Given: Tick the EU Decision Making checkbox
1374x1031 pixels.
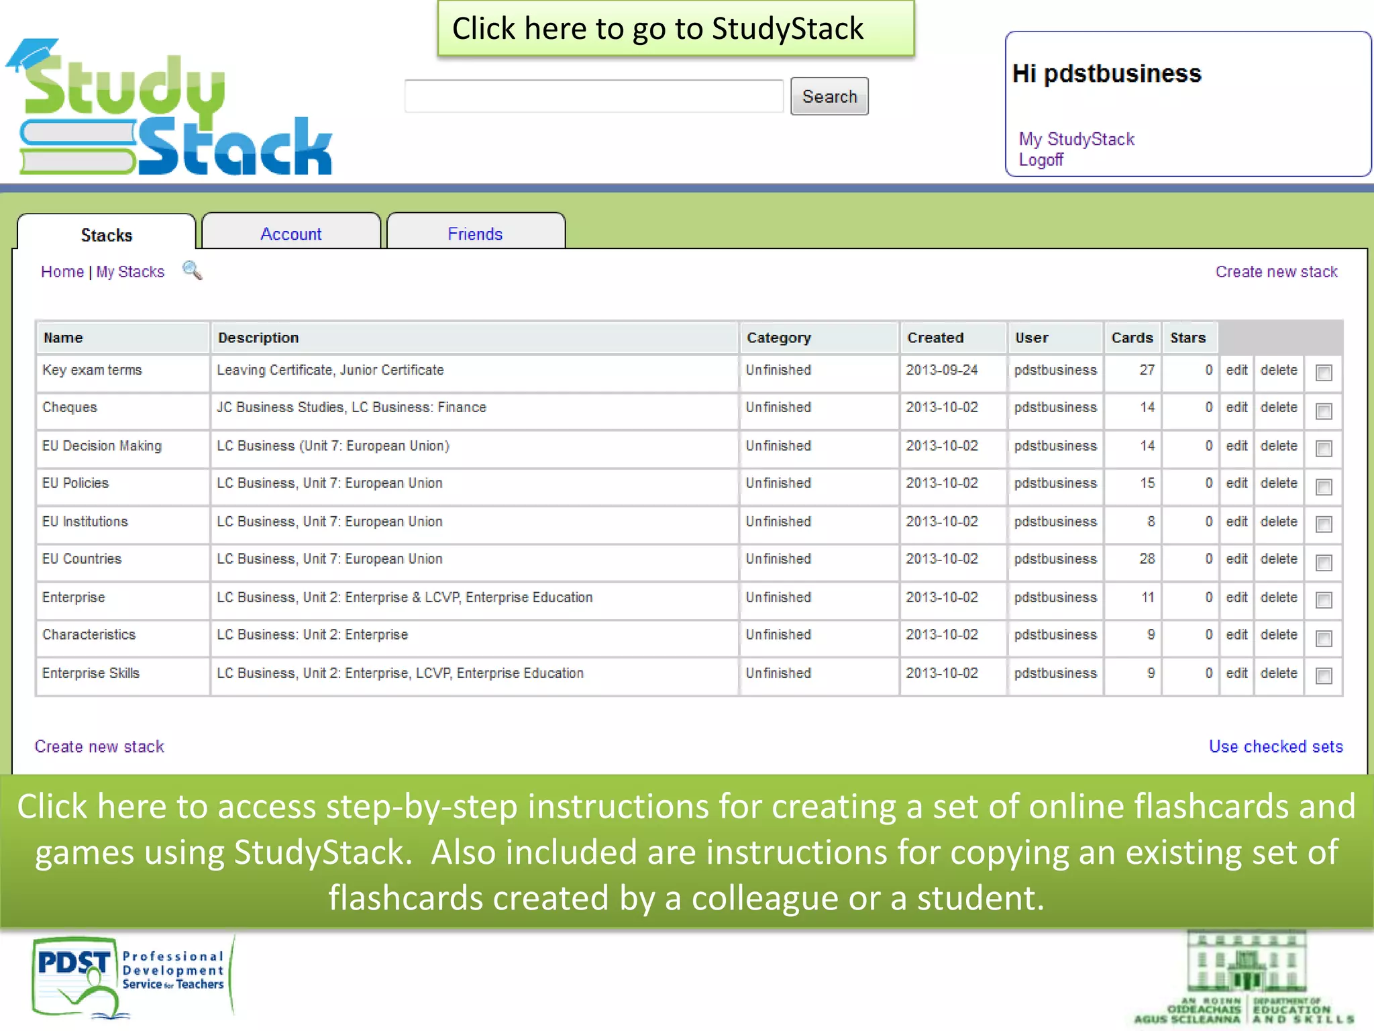Looking at the screenshot, I should click(x=1324, y=448).
